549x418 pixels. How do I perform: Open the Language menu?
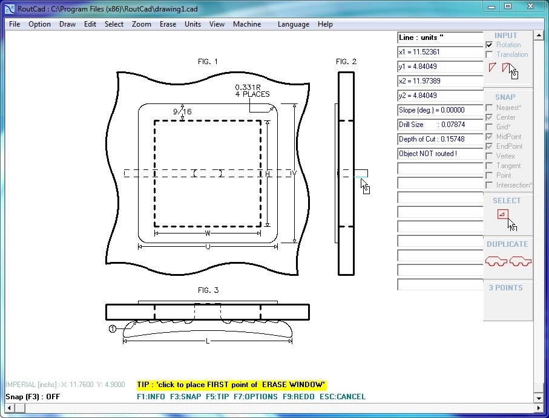(294, 24)
